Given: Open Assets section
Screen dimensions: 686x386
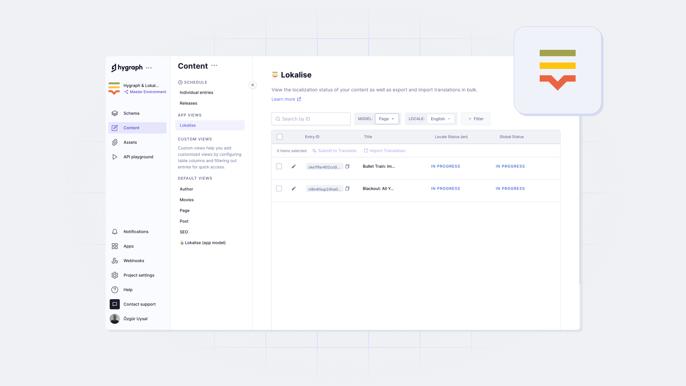Looking at the screenshot, I should pos(130,142).
